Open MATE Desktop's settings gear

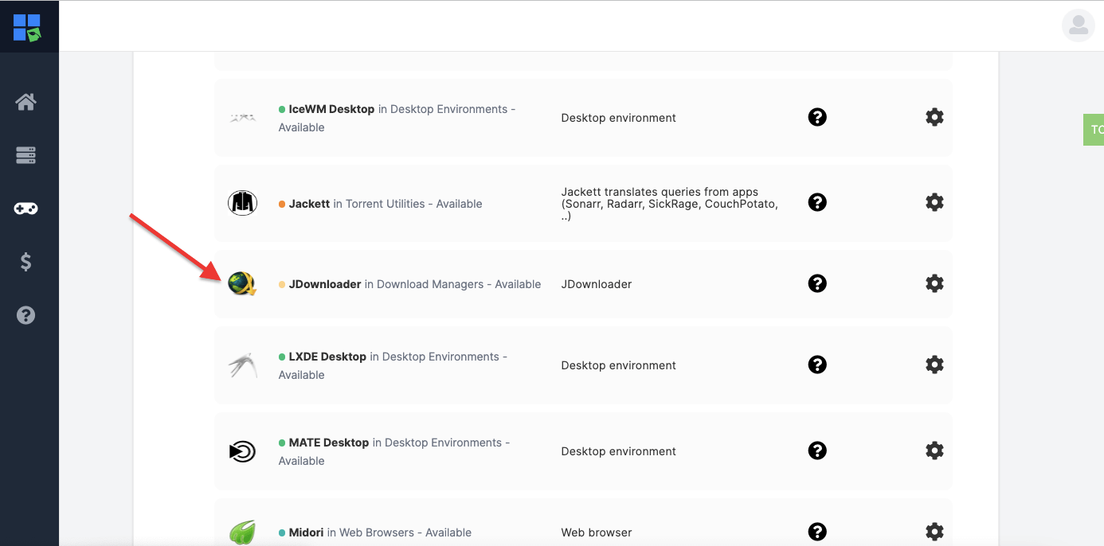coord(934,450)
